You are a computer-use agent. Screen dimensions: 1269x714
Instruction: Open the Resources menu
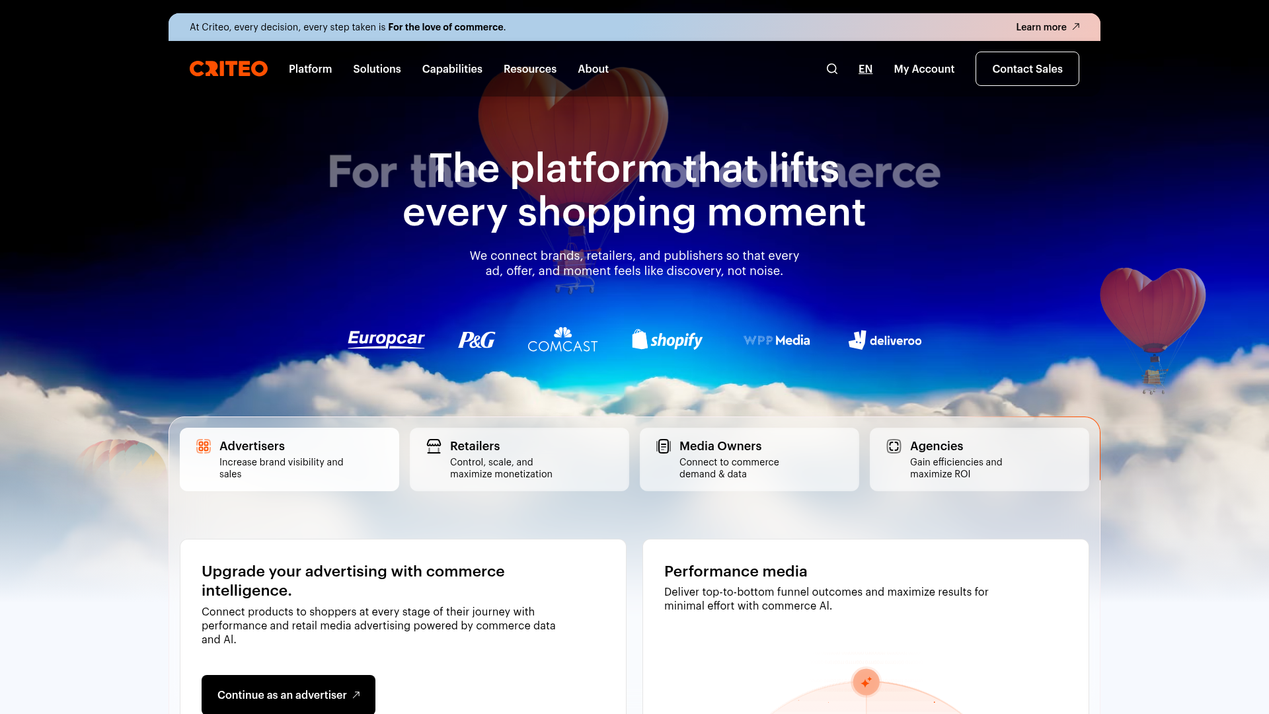click(x=530, y=69)
